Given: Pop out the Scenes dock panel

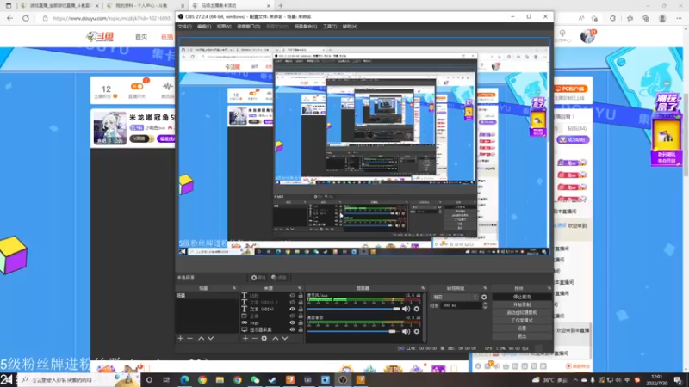Looking at the screenshot, I should (x=234, y=288).
